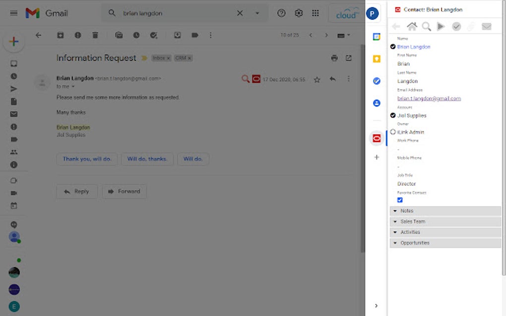506x316 pixels.
Task: Click the red CRM icon beside email date
Action: 256,79
